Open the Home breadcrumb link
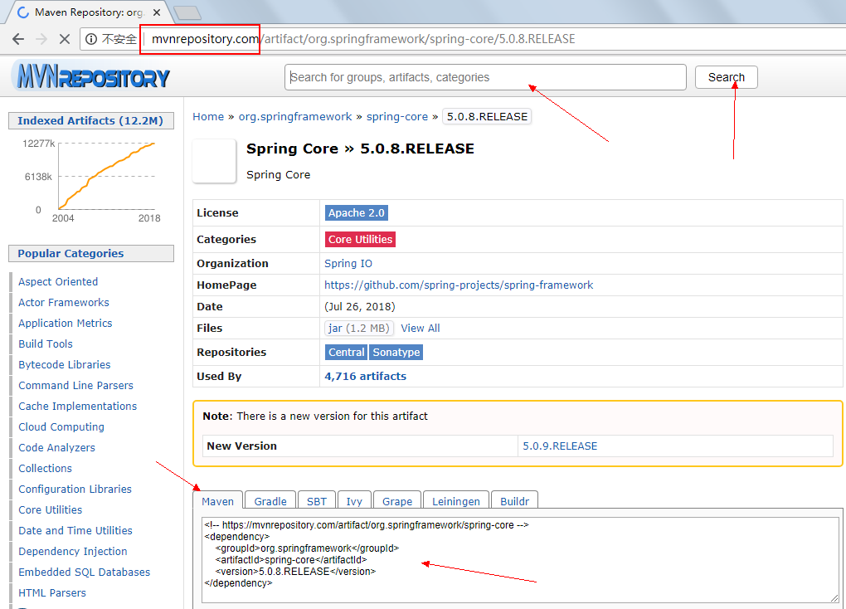This screenshot has width=846, height=609. [208, 117]
